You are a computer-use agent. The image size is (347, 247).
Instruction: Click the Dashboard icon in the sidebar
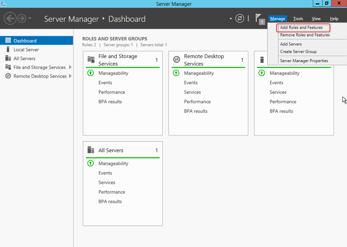click(x=8, y=40)
